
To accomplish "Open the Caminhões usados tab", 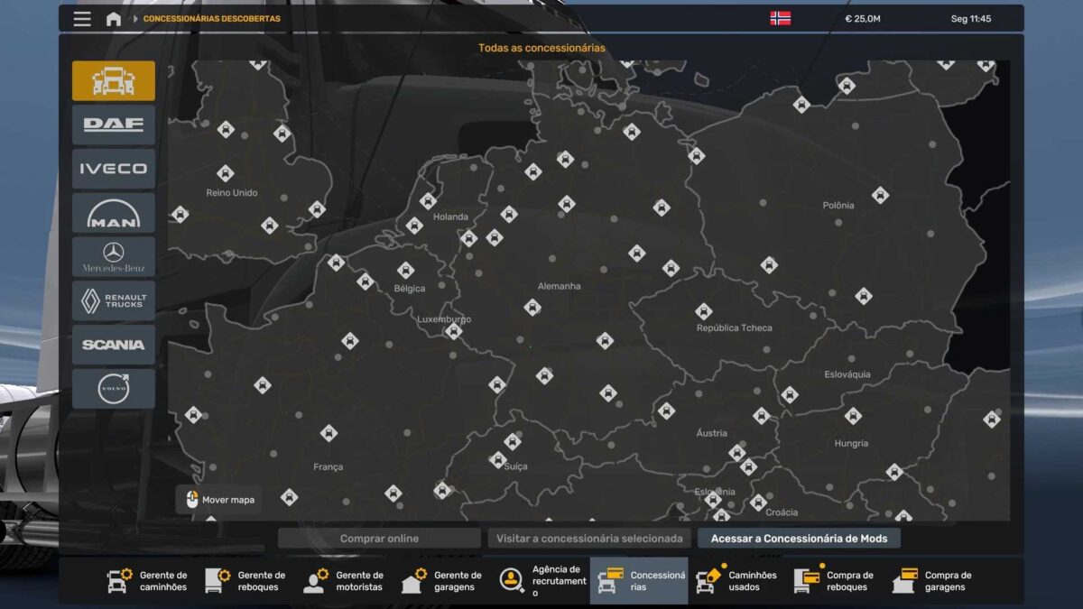I will tap(737, 581).
